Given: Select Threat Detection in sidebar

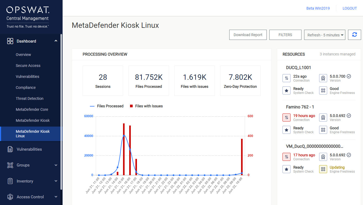Looking at the screenshot, I should click(x=29, y=98).
